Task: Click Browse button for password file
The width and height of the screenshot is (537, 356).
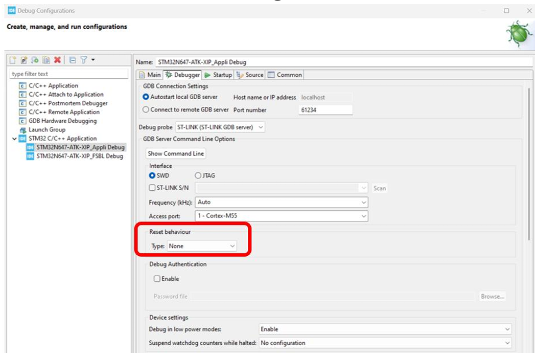Action: tap(492, 296)
